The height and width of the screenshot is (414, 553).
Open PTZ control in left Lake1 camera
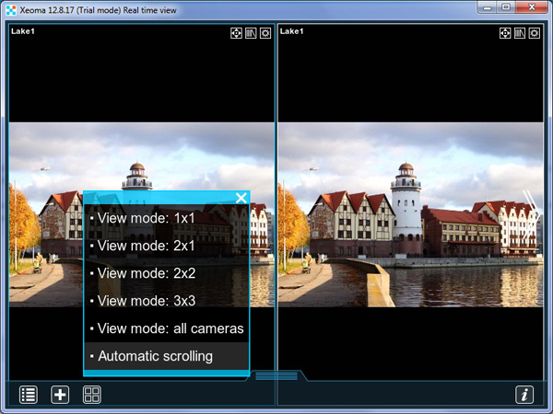(x=236, y=33)
